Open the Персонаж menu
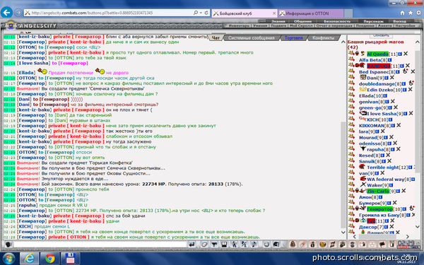Viewport: 424px width, 265px height. click(x=373, y=21)
